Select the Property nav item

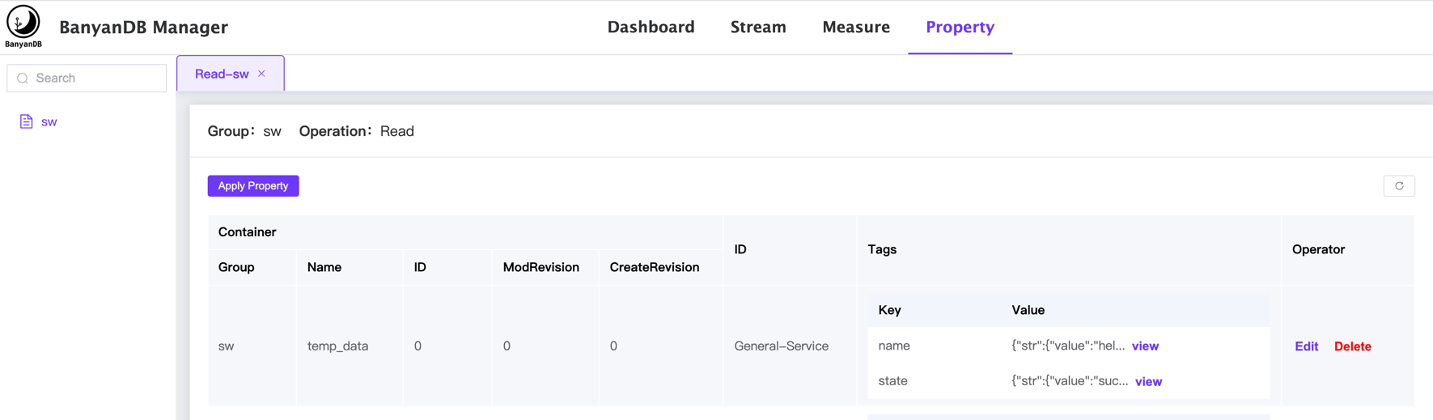point(960,27)
